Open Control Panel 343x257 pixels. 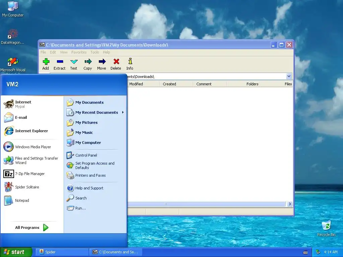82,155
